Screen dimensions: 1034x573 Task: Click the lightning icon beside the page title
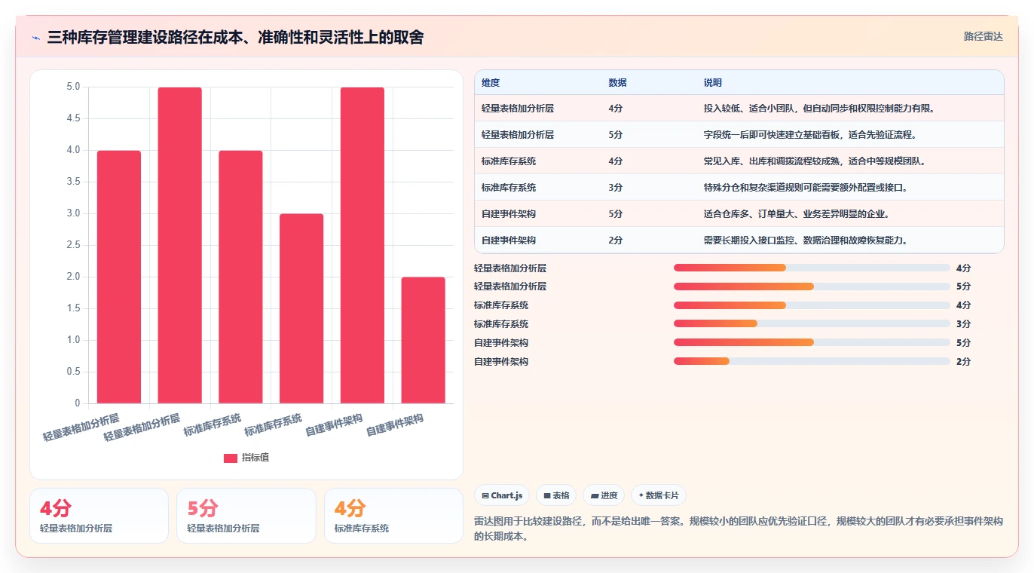[36, 38]
